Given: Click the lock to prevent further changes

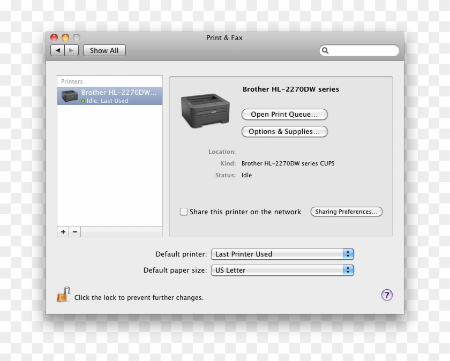Looking at the screenshot, I should pyautogui.click(x=63, y=294).
